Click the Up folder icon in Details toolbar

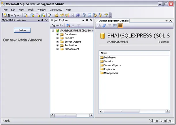(x=99, y=26)
